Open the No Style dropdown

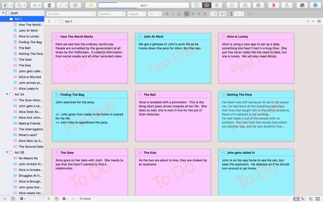click(71, 14)
